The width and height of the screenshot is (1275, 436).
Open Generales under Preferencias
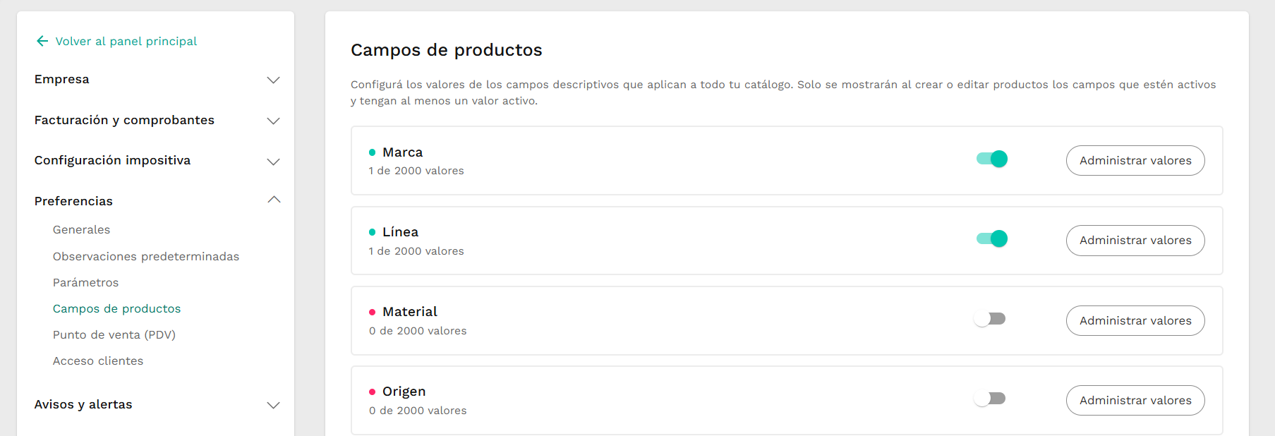(x=81, y=230)
